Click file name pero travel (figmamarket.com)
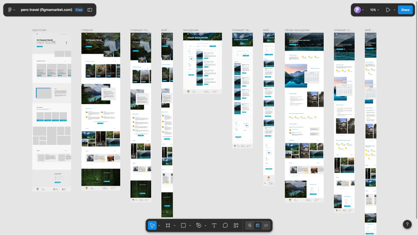This screenshot has width=418, height=235. tap(47, 10)
